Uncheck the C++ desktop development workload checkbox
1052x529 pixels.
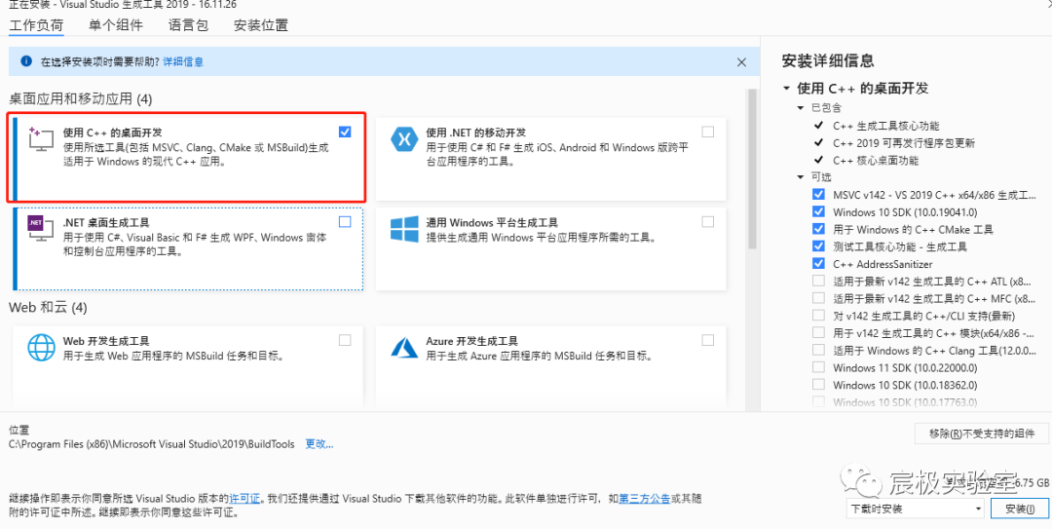(345, 132)
